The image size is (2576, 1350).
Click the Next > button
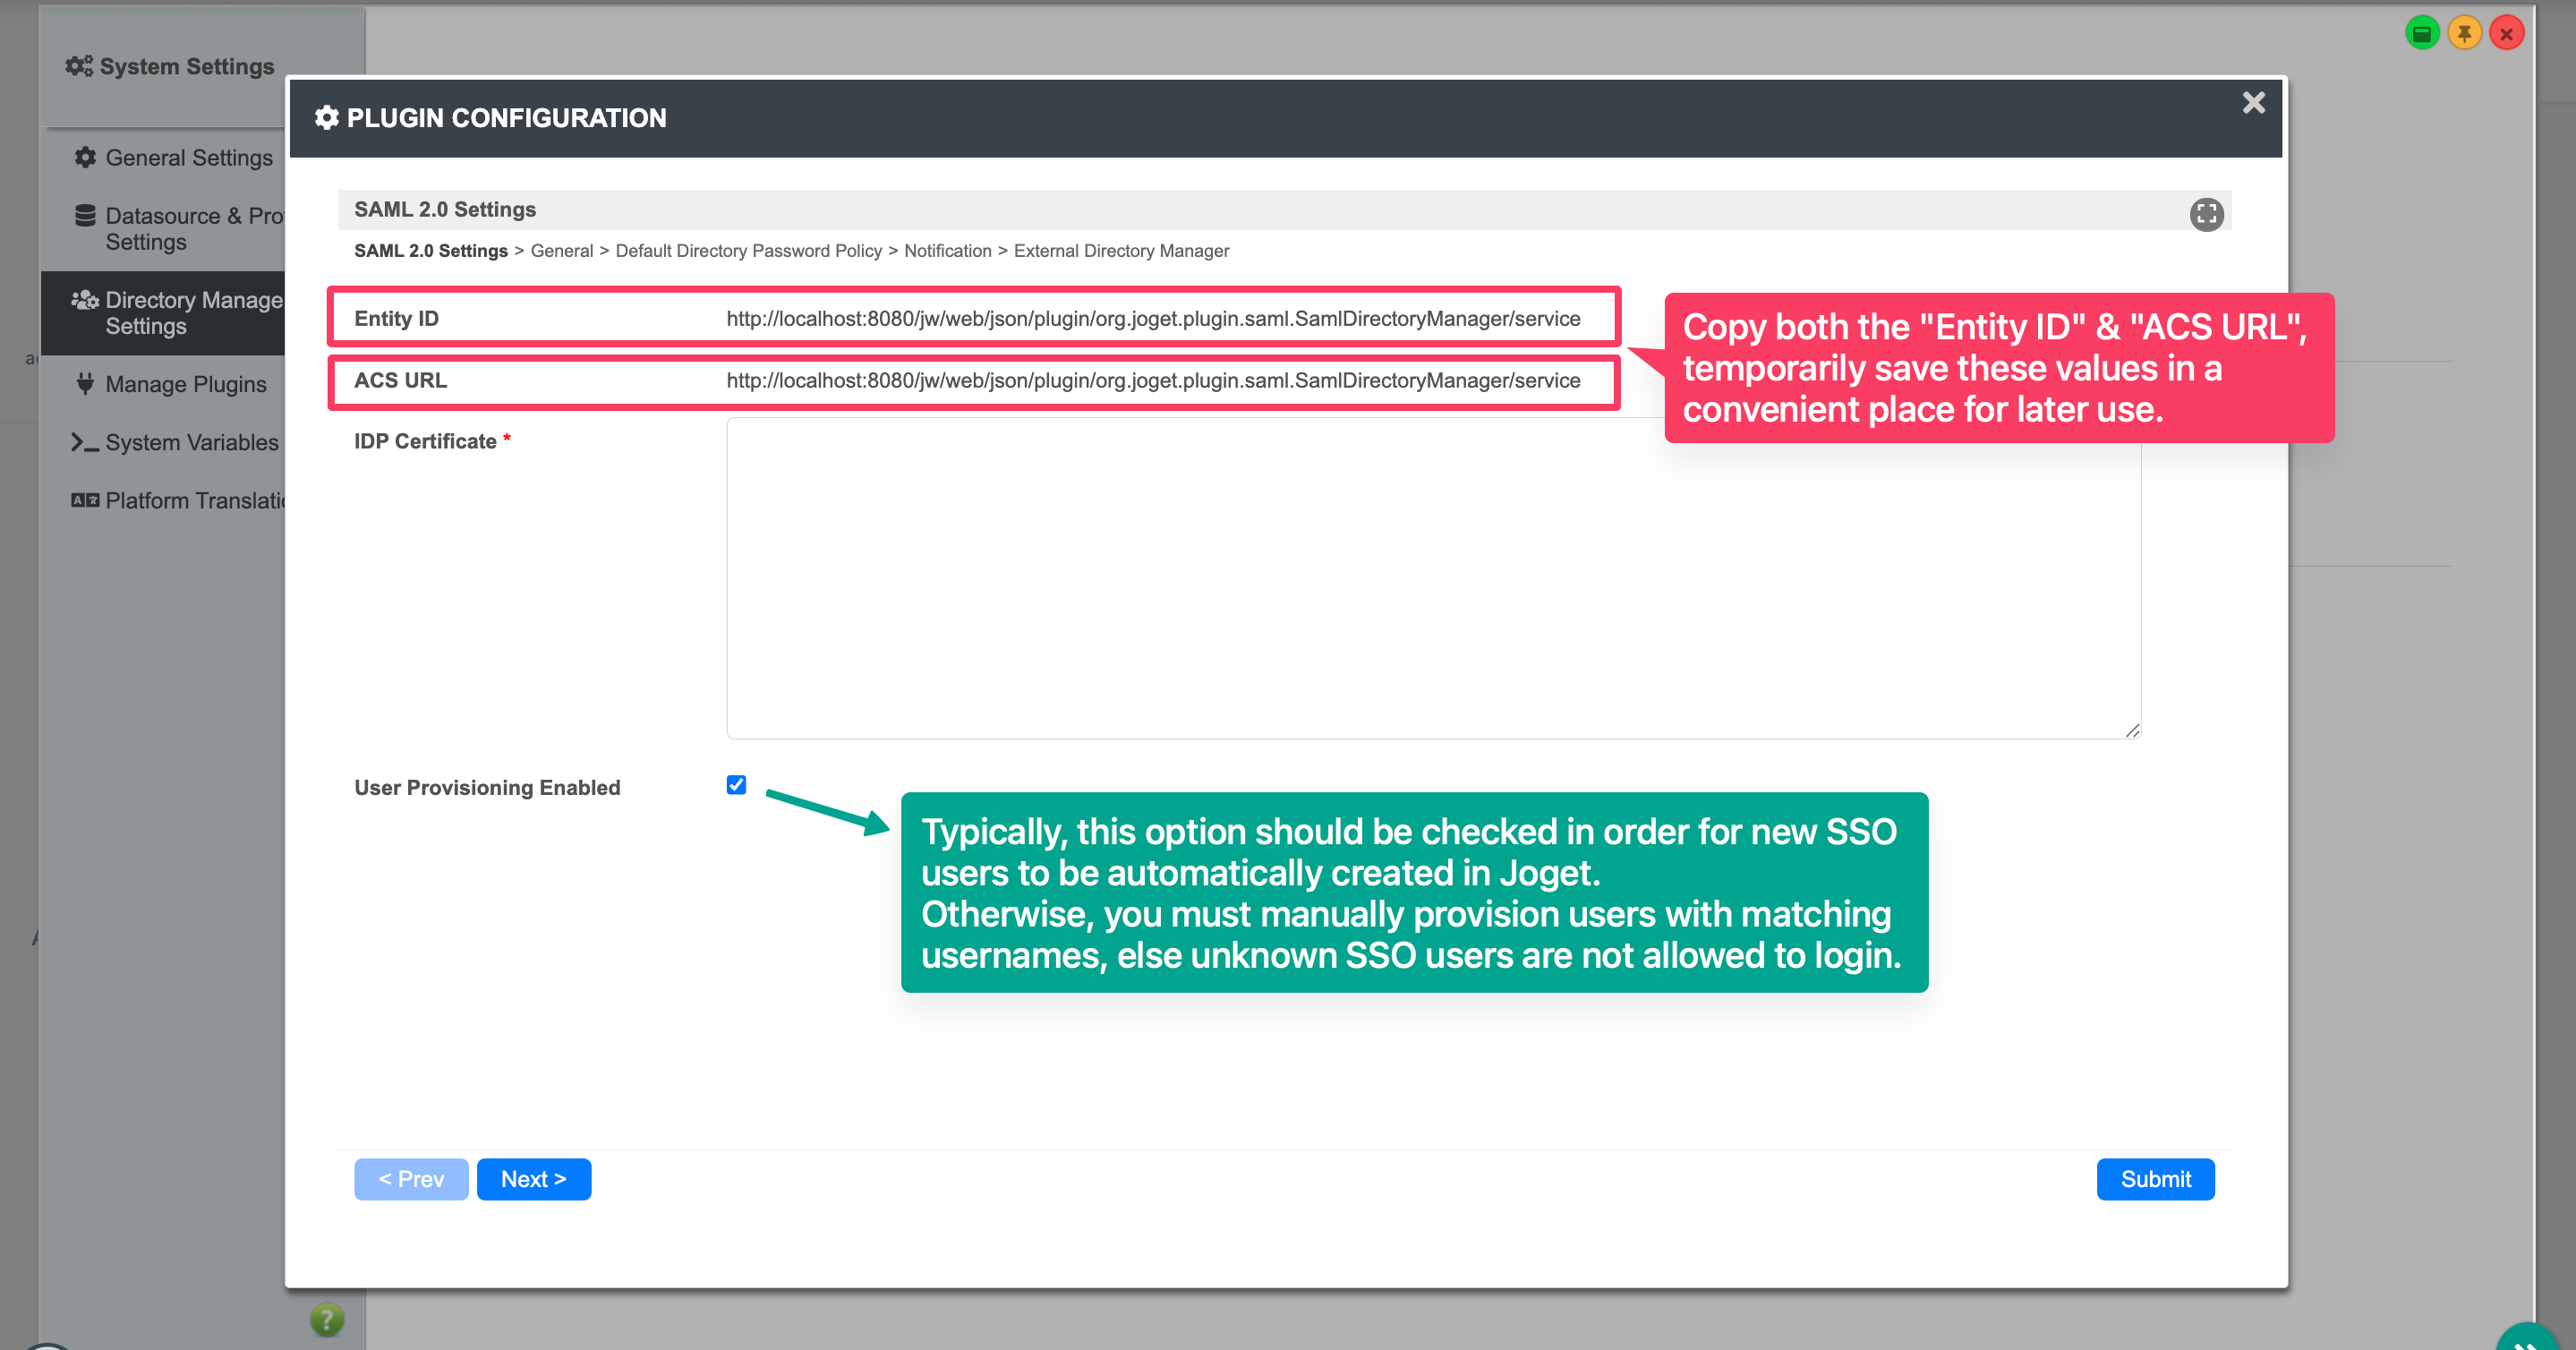[x=533, y=1179]
